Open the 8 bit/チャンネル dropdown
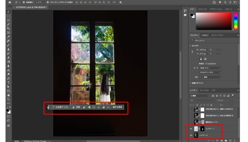 210,72
